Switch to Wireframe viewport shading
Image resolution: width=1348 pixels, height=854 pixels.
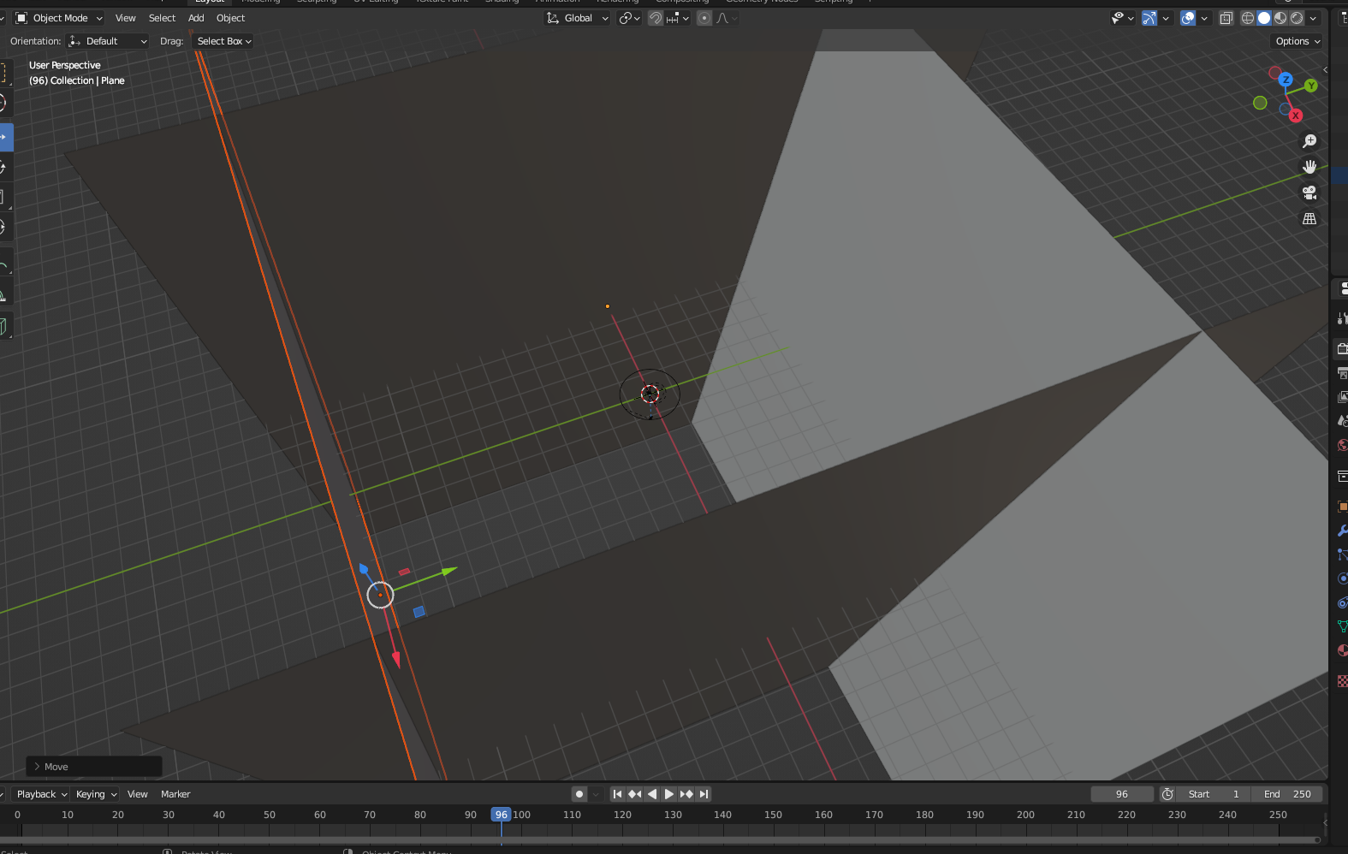click(1248, 18)
